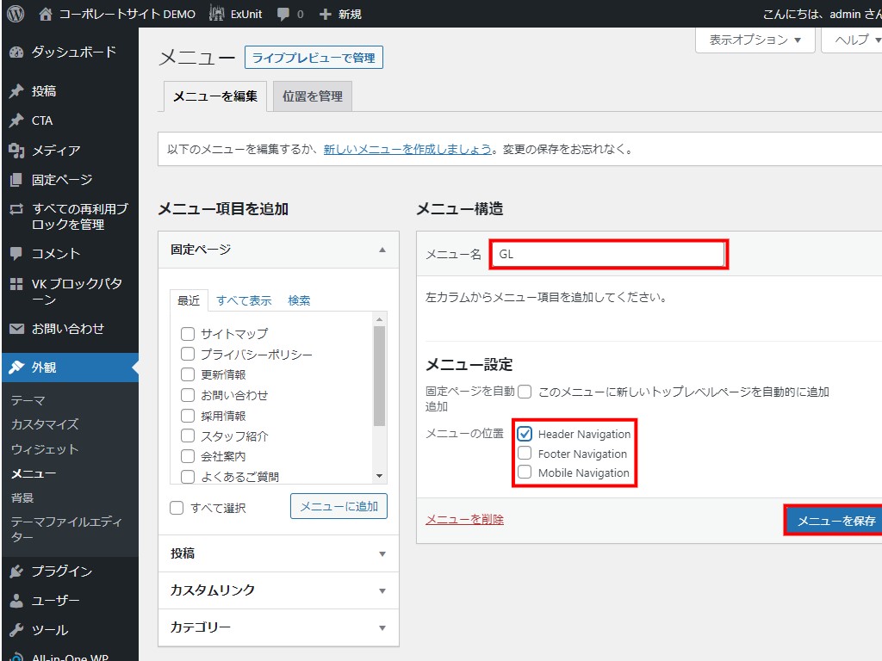This screenshot has height=661, width=882.
Task: Uncheck the Header Navigation checkbox
Action: click(525, 434)
